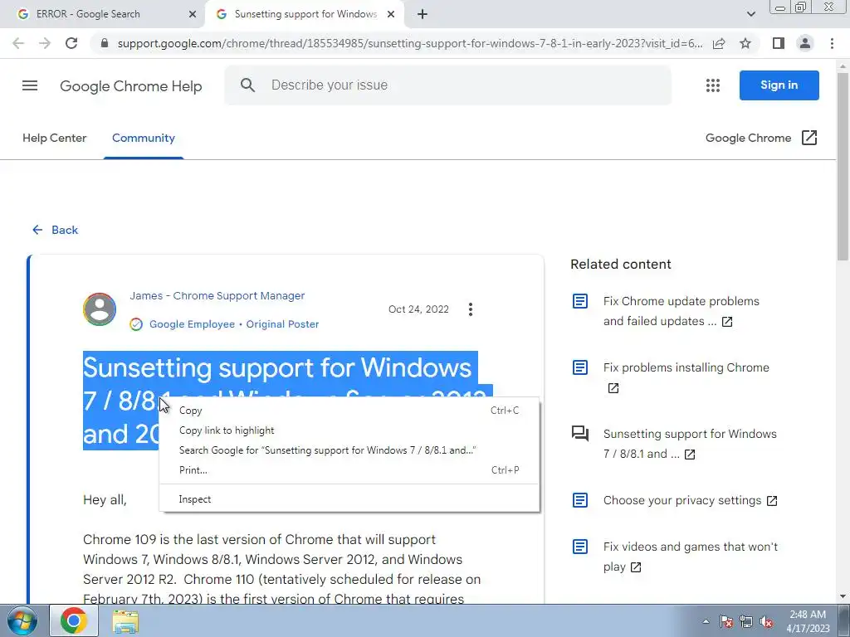Viewport: 850px width, 637px height.
Task: Open Choose your privacy settings article
Action: coord(690,500)
